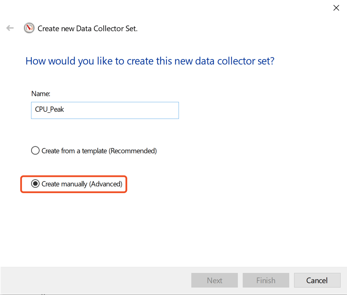Click the "Create new Data Collector Set." title text
The height and width of the screenshot is (295, 347).
87,29
